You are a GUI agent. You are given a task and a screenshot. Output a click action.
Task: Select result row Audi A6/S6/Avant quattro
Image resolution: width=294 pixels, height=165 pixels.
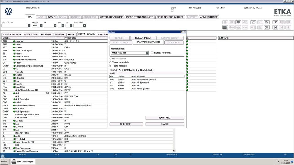point(147,80)
